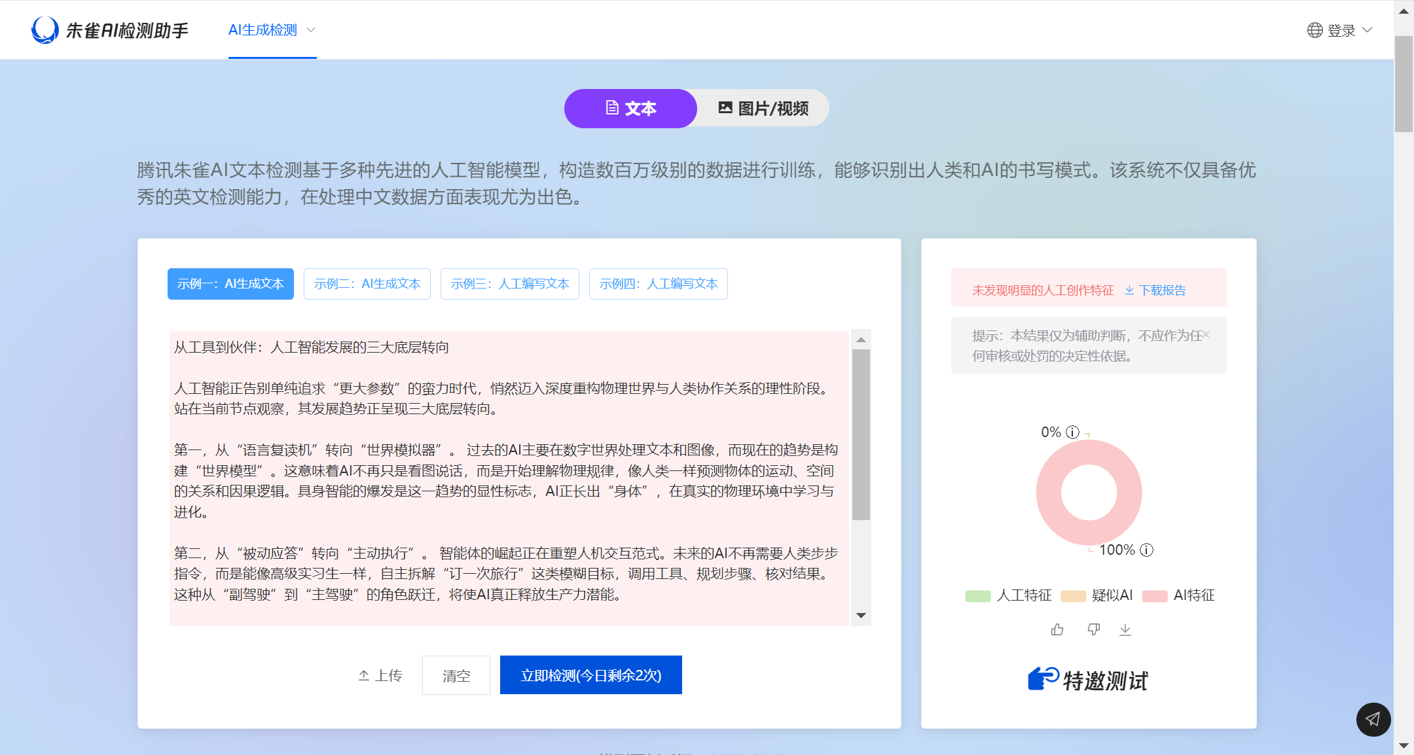Screen dimensions: 1414x755
Task: Click the globe language icon
Action: click(x=1314, y=30)
